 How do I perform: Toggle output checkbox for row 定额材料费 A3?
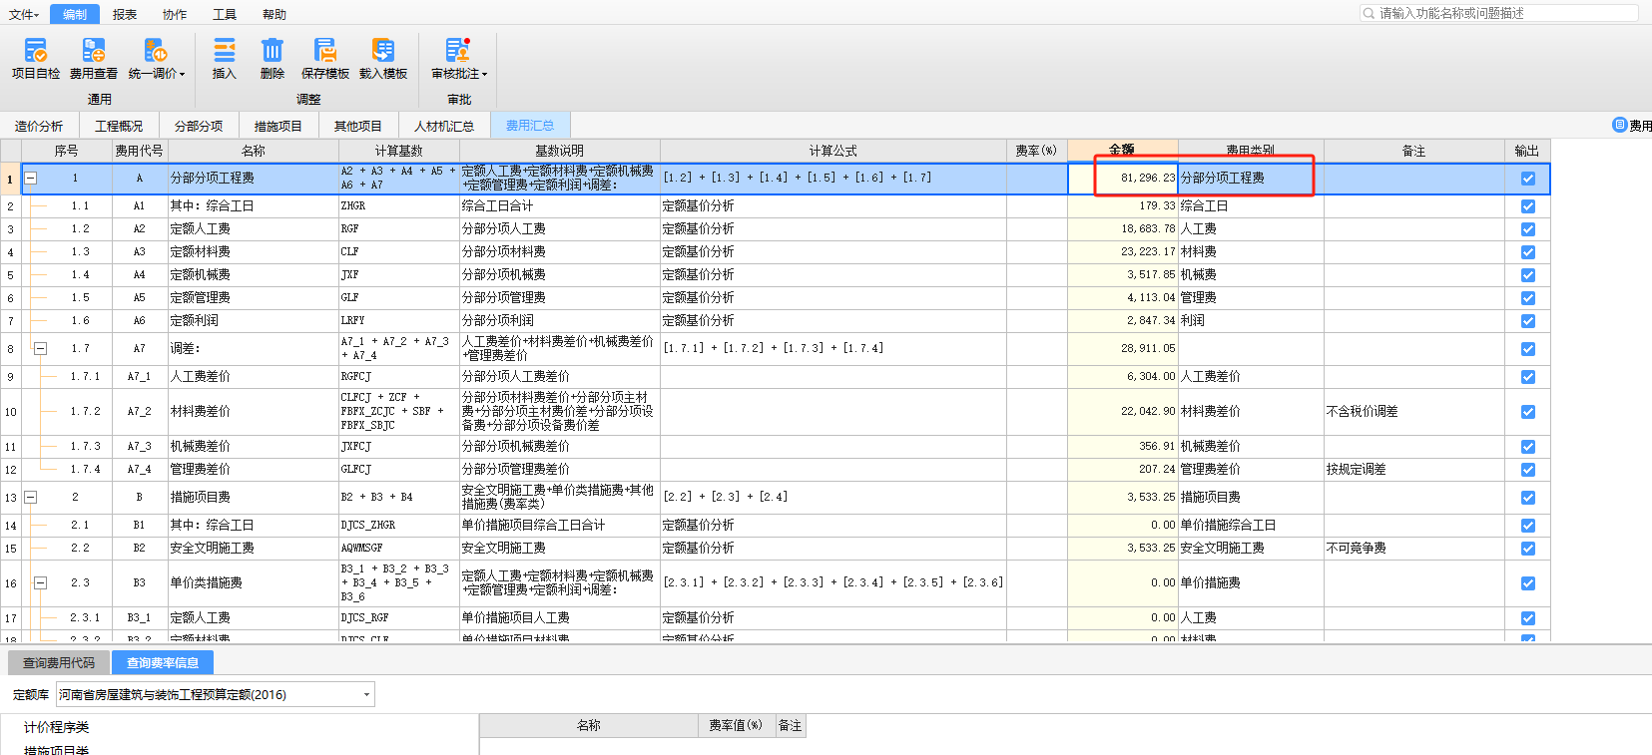1527,252
